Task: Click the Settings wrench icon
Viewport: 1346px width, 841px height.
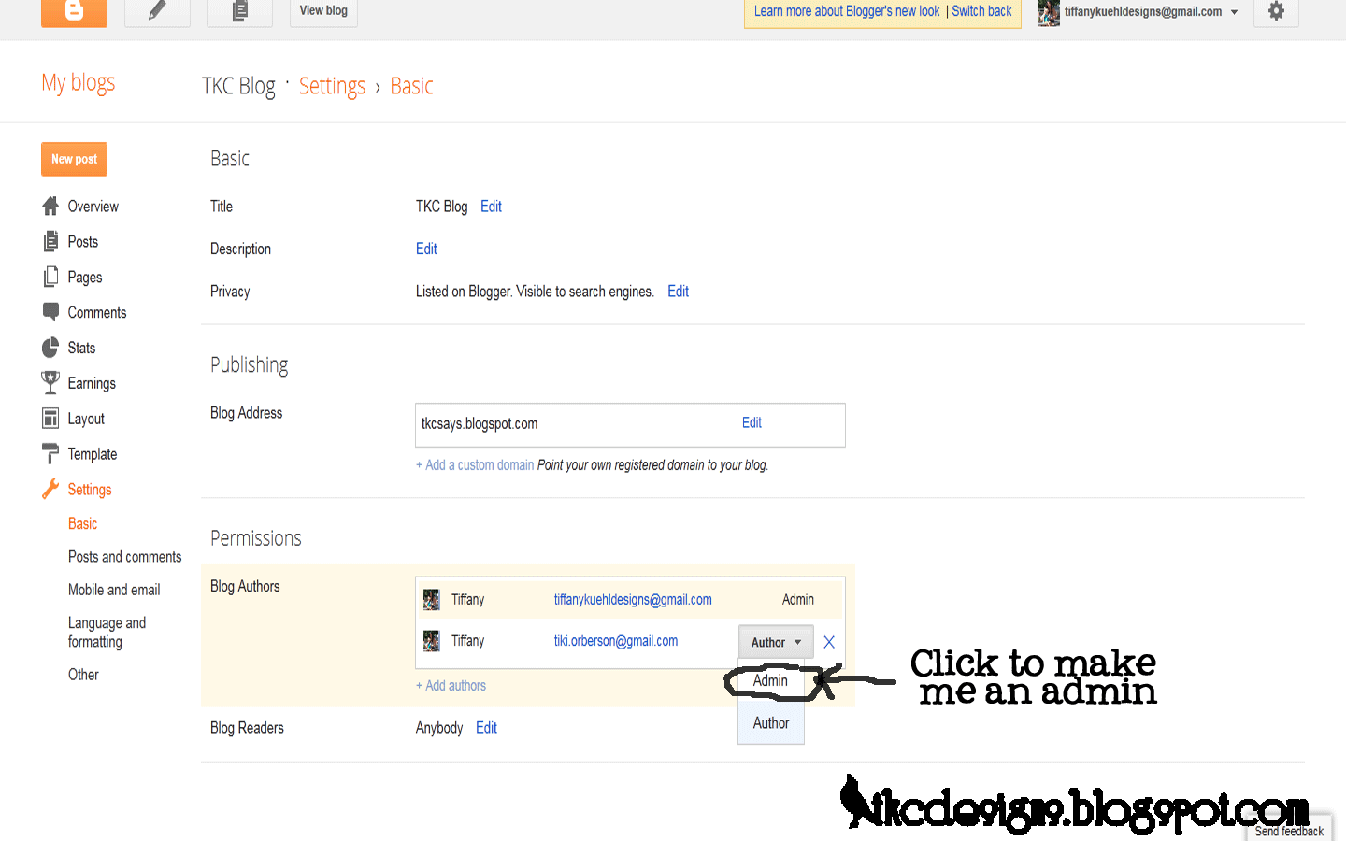Action: tap(50, 489)
